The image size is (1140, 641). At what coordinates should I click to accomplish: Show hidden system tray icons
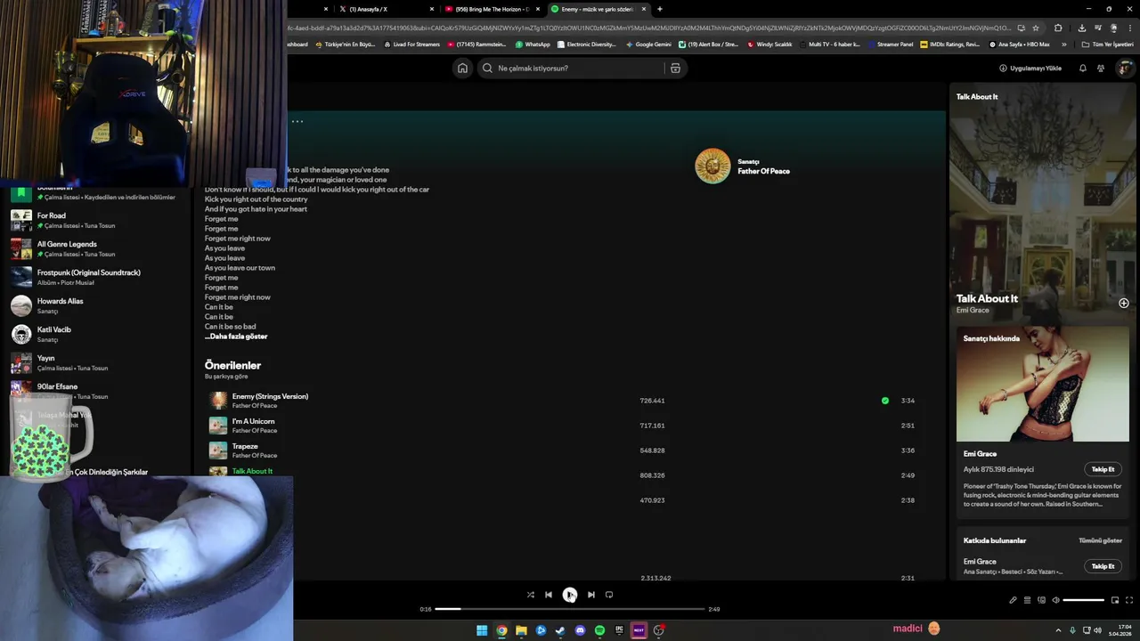pyautogui.click(x=1059, y=630)
